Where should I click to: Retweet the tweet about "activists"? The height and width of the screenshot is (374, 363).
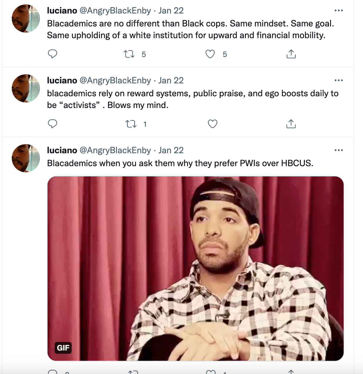[x=131, y=124]
